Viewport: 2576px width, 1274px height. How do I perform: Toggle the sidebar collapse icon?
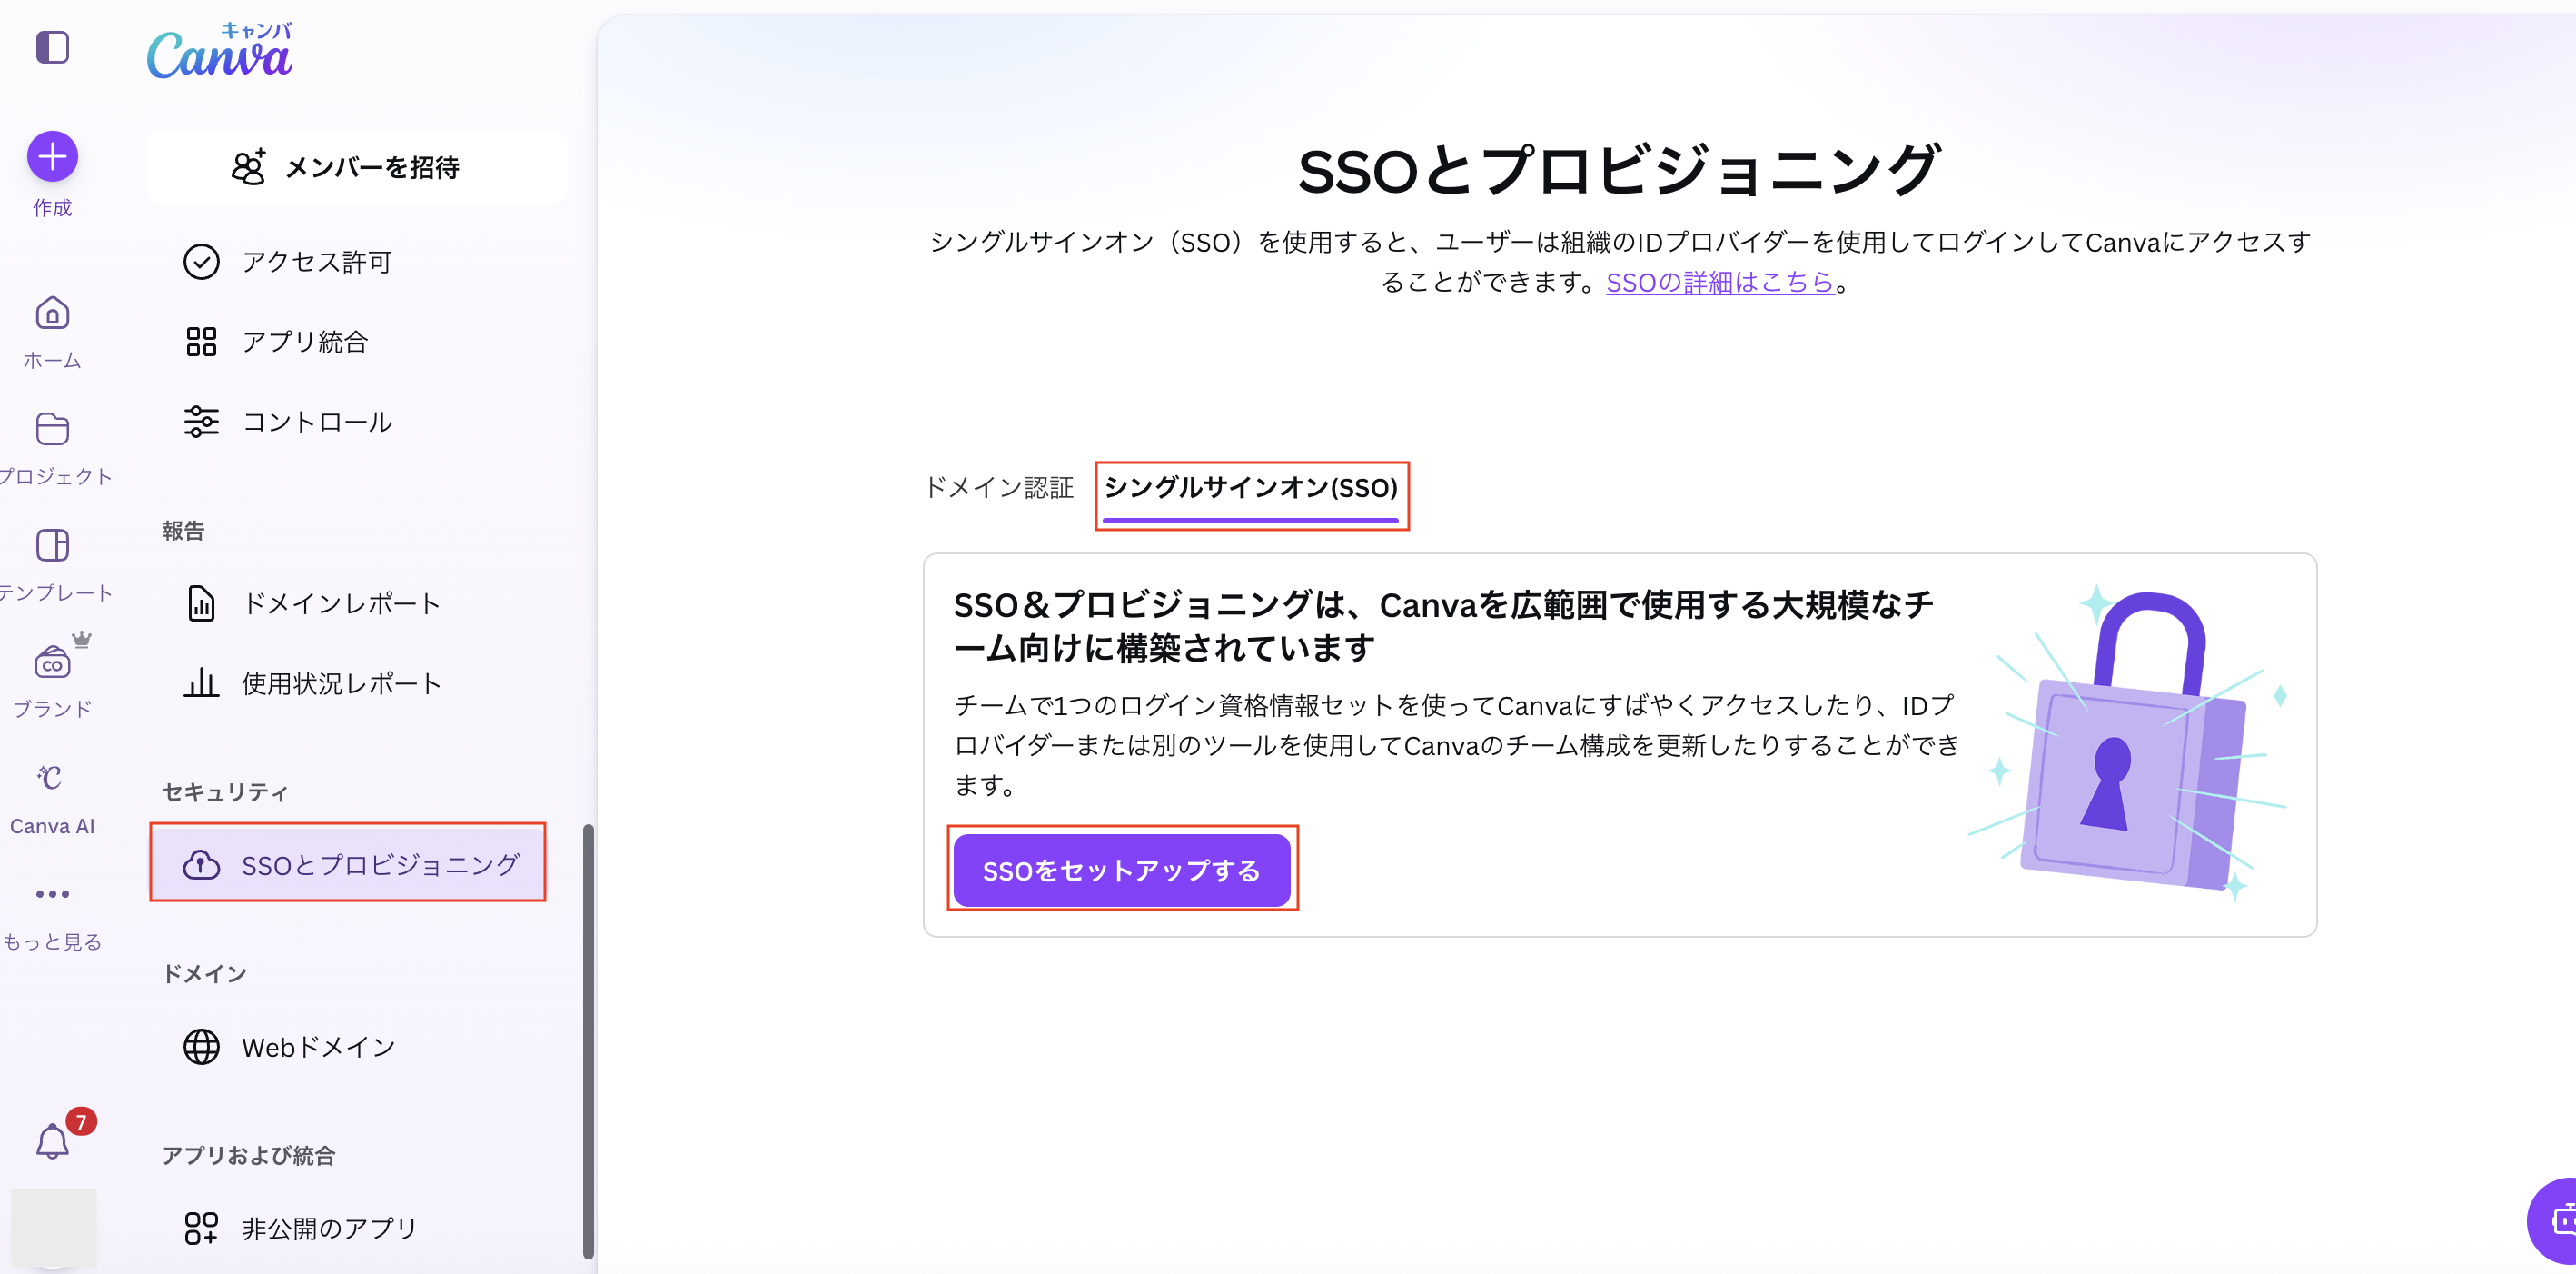(x=52, y=47)
